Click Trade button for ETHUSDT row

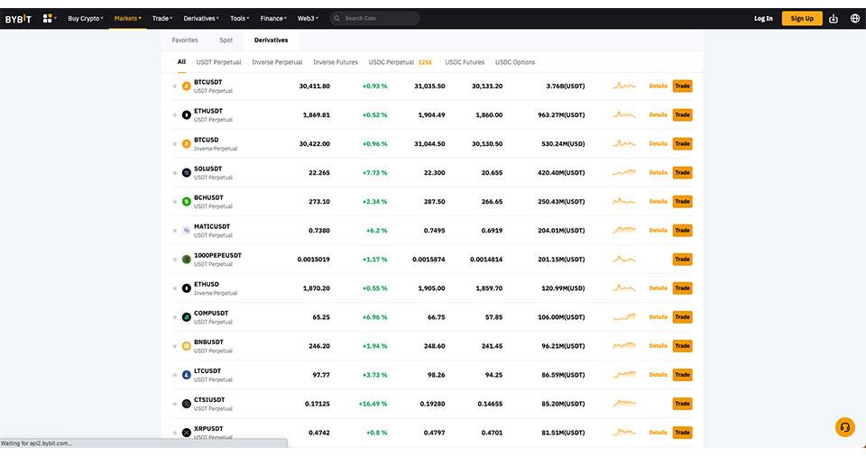(x=682, y=115)
